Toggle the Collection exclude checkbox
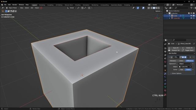Viewport: 196px width, 110px height. pos(189,13)
